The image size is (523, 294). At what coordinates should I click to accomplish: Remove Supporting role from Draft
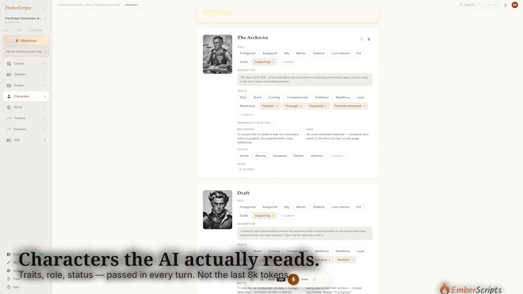click(x=273, y=216)
